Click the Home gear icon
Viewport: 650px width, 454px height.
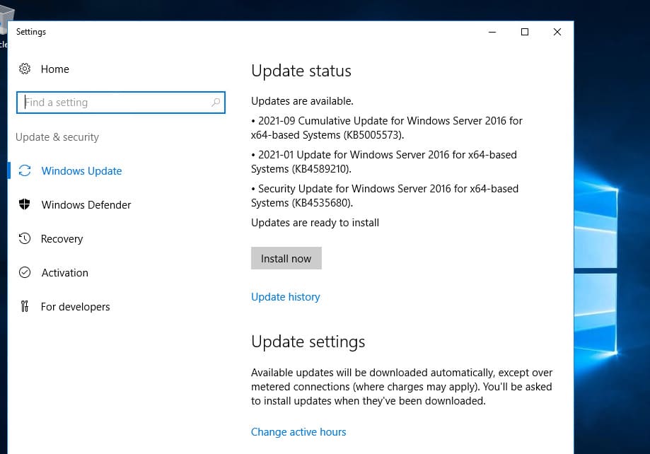tap(25, 69)
